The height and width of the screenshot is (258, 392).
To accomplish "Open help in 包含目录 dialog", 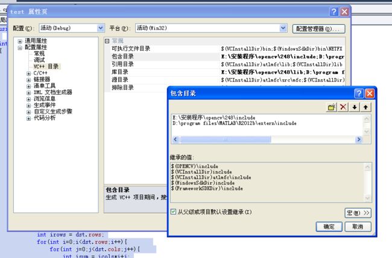I will click(x=359, y=94).
